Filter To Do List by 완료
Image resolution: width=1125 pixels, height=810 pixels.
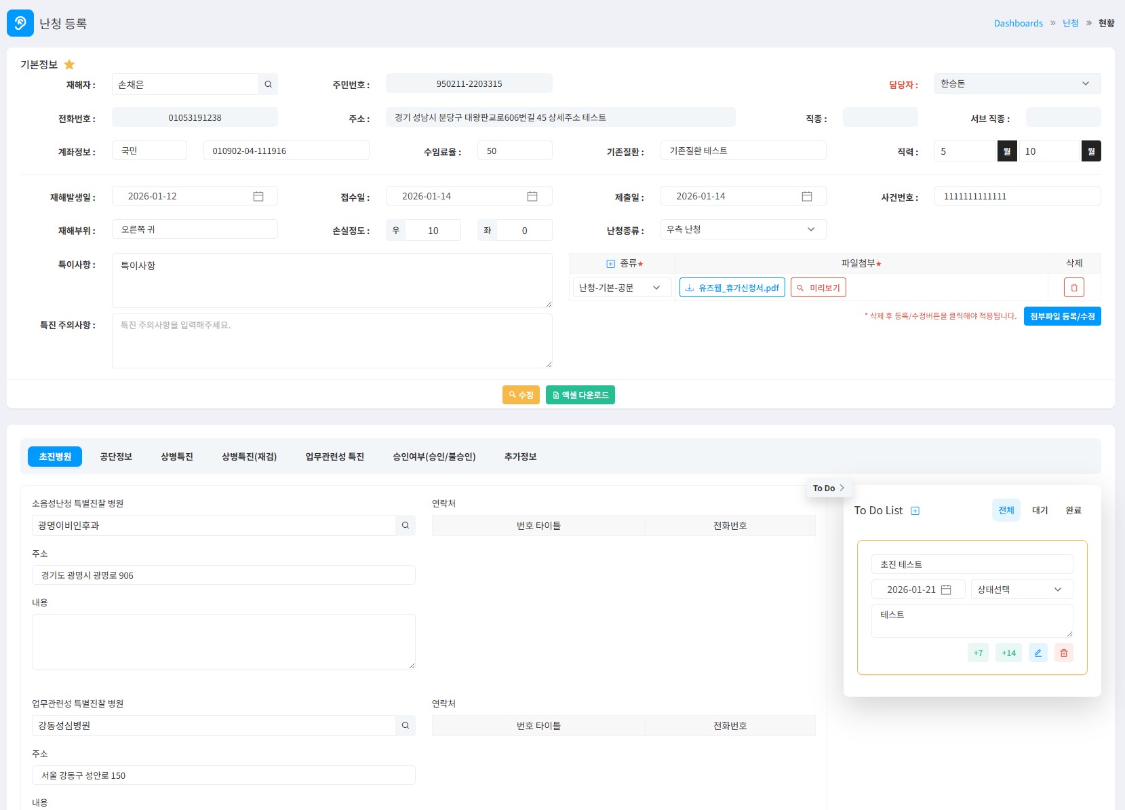pos(1073,510)
